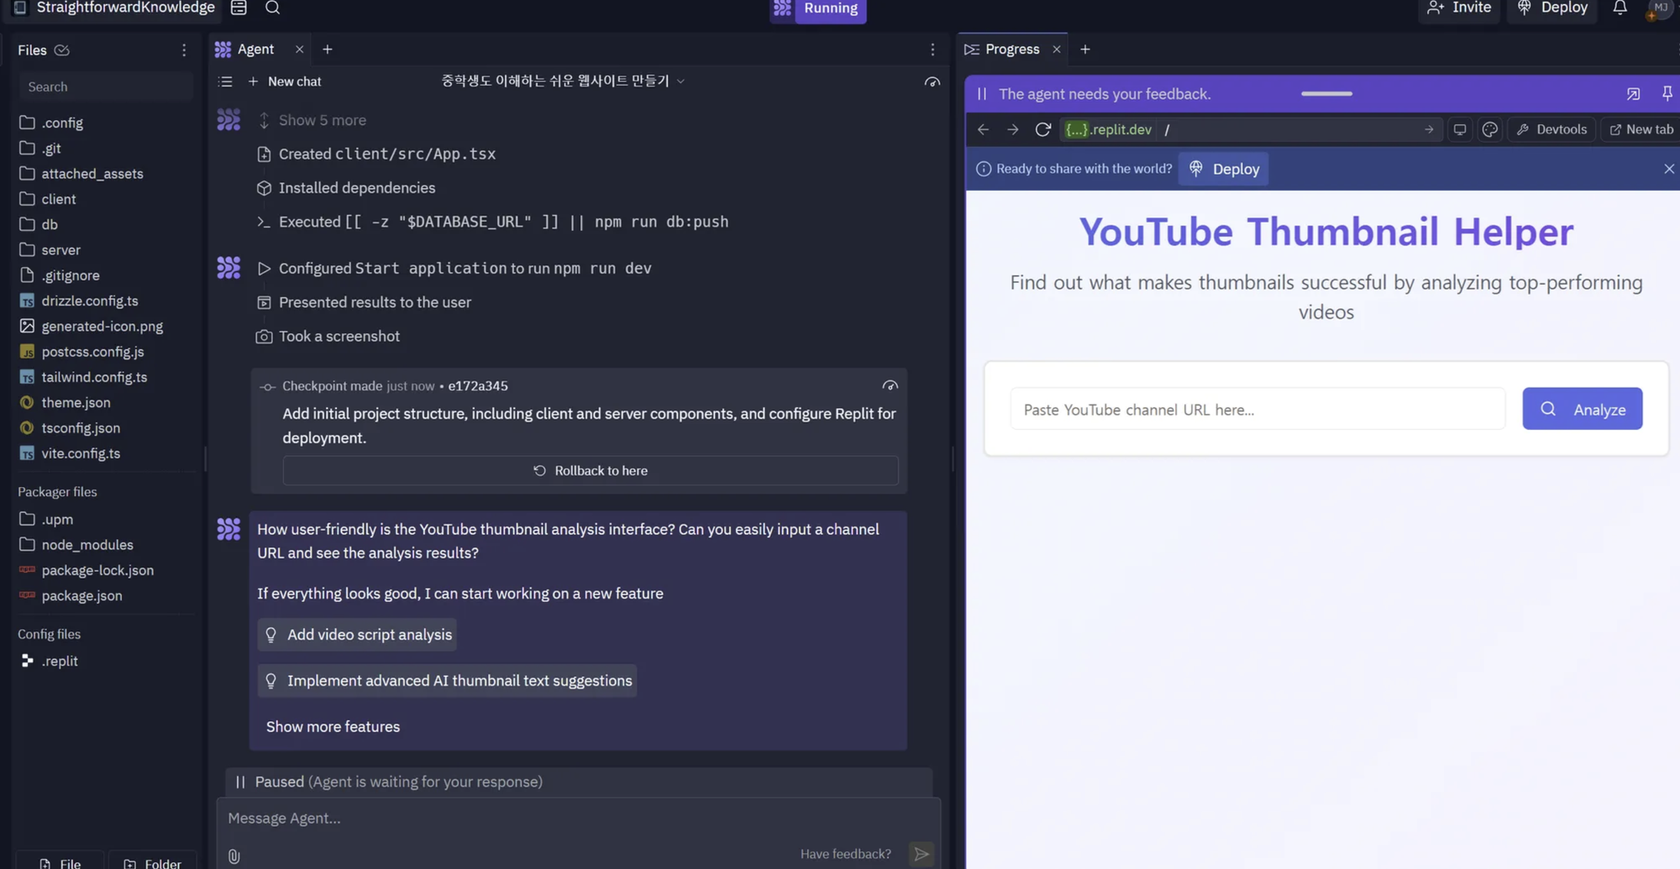
Task: Search files in the Files panel
Action: 105,86
